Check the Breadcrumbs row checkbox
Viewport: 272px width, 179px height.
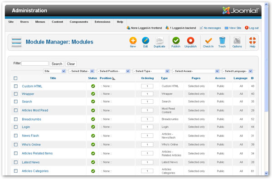(x=15, y=119)
